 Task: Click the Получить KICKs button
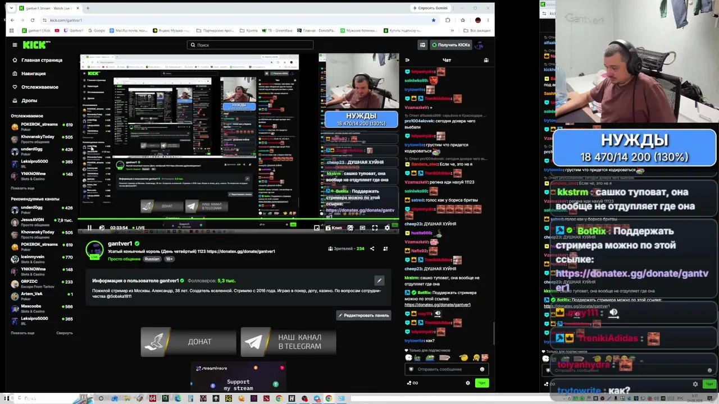pos(450,45)
